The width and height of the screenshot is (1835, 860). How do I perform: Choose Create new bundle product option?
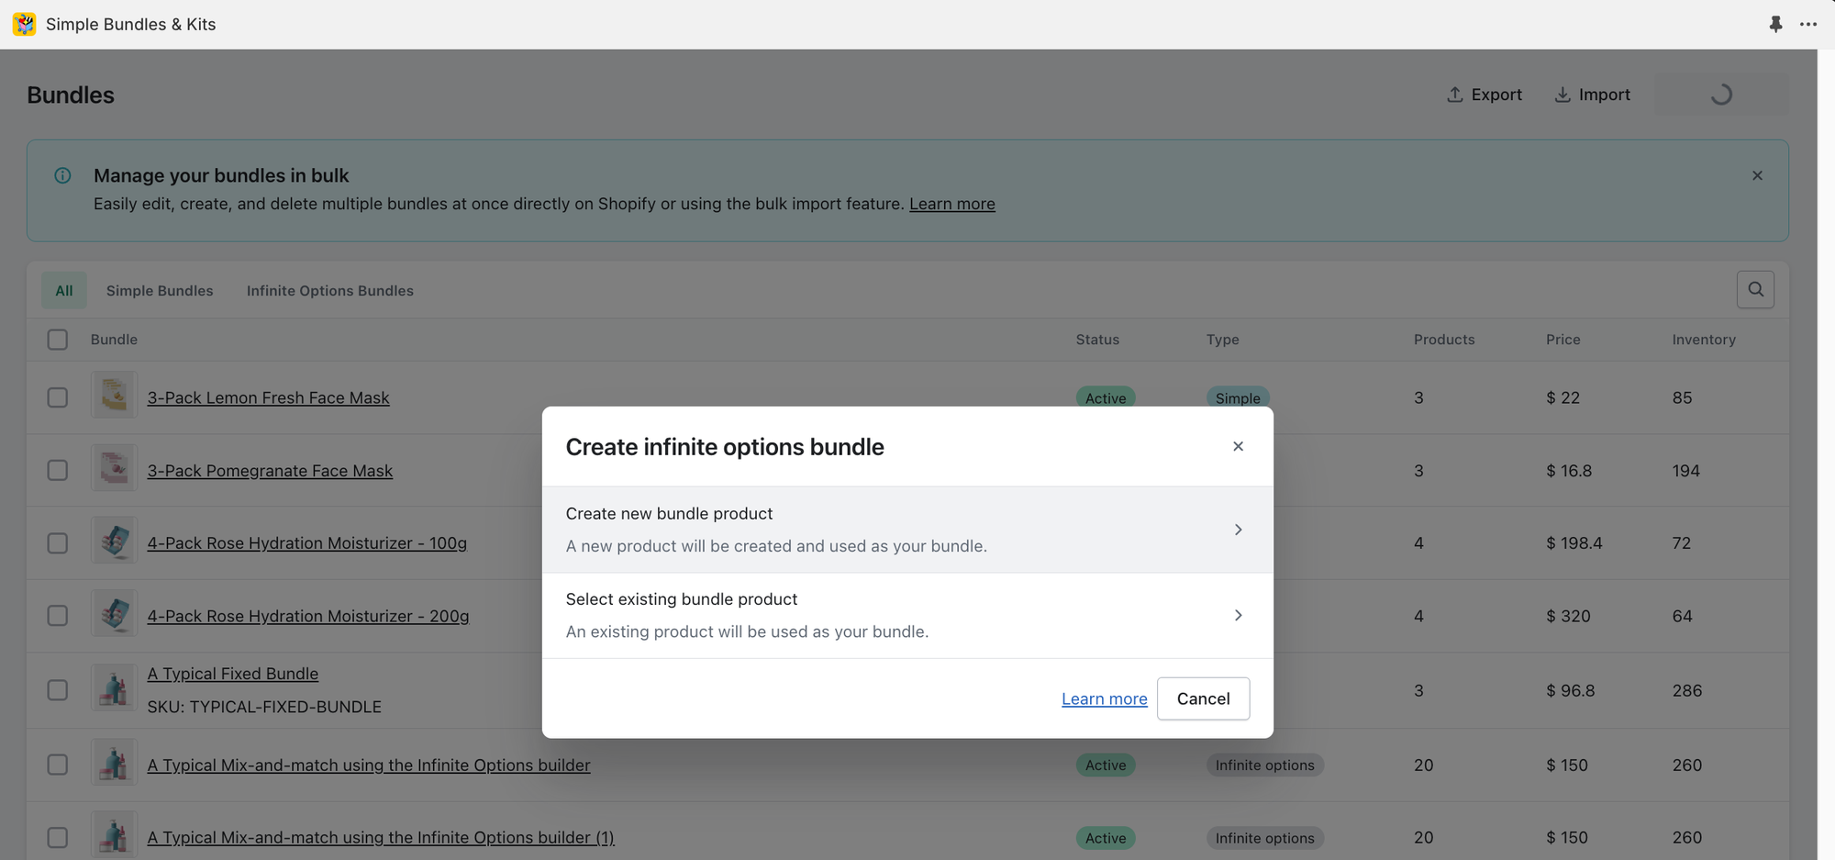pos(907,530)
